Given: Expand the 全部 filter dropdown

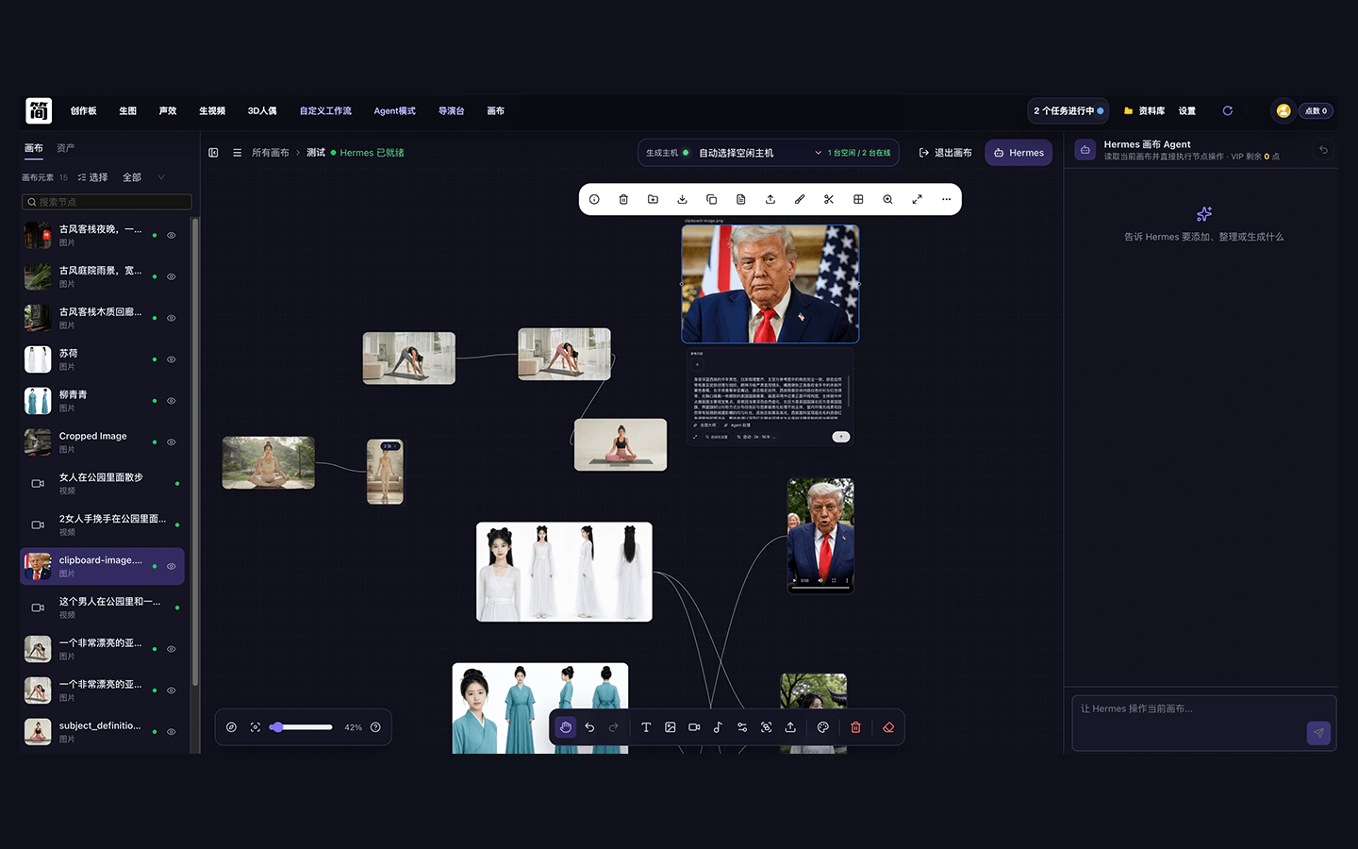Looking at the screenshot, I should click(x=144, y=177).
